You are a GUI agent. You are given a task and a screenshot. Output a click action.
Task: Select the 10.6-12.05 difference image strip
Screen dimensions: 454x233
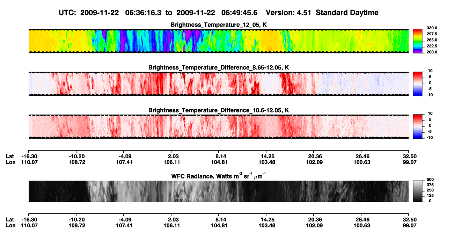(218, 126)
